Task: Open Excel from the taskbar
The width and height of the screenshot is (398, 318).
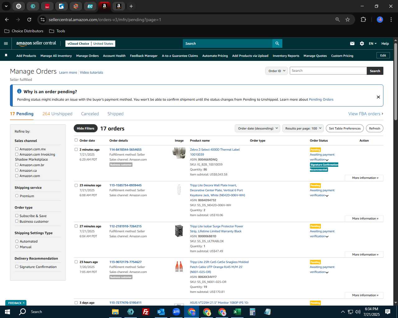Action: 237,312
